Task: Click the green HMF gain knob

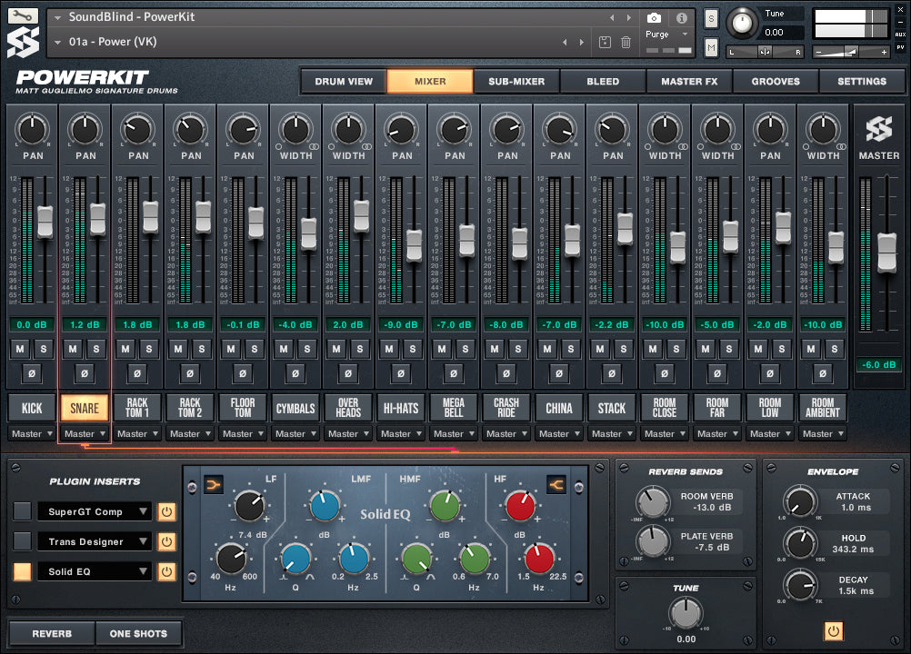Action: coord(445,505)
